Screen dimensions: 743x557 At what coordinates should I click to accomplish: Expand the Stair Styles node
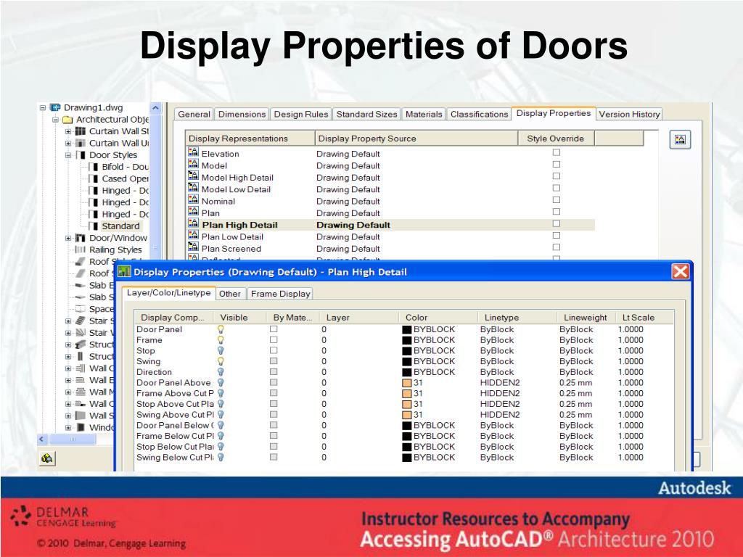pyautogui.click(x=67, y=321)
